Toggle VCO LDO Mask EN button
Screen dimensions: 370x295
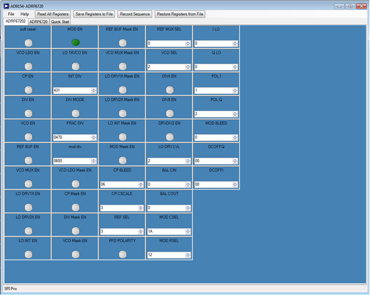coord(76,184)
